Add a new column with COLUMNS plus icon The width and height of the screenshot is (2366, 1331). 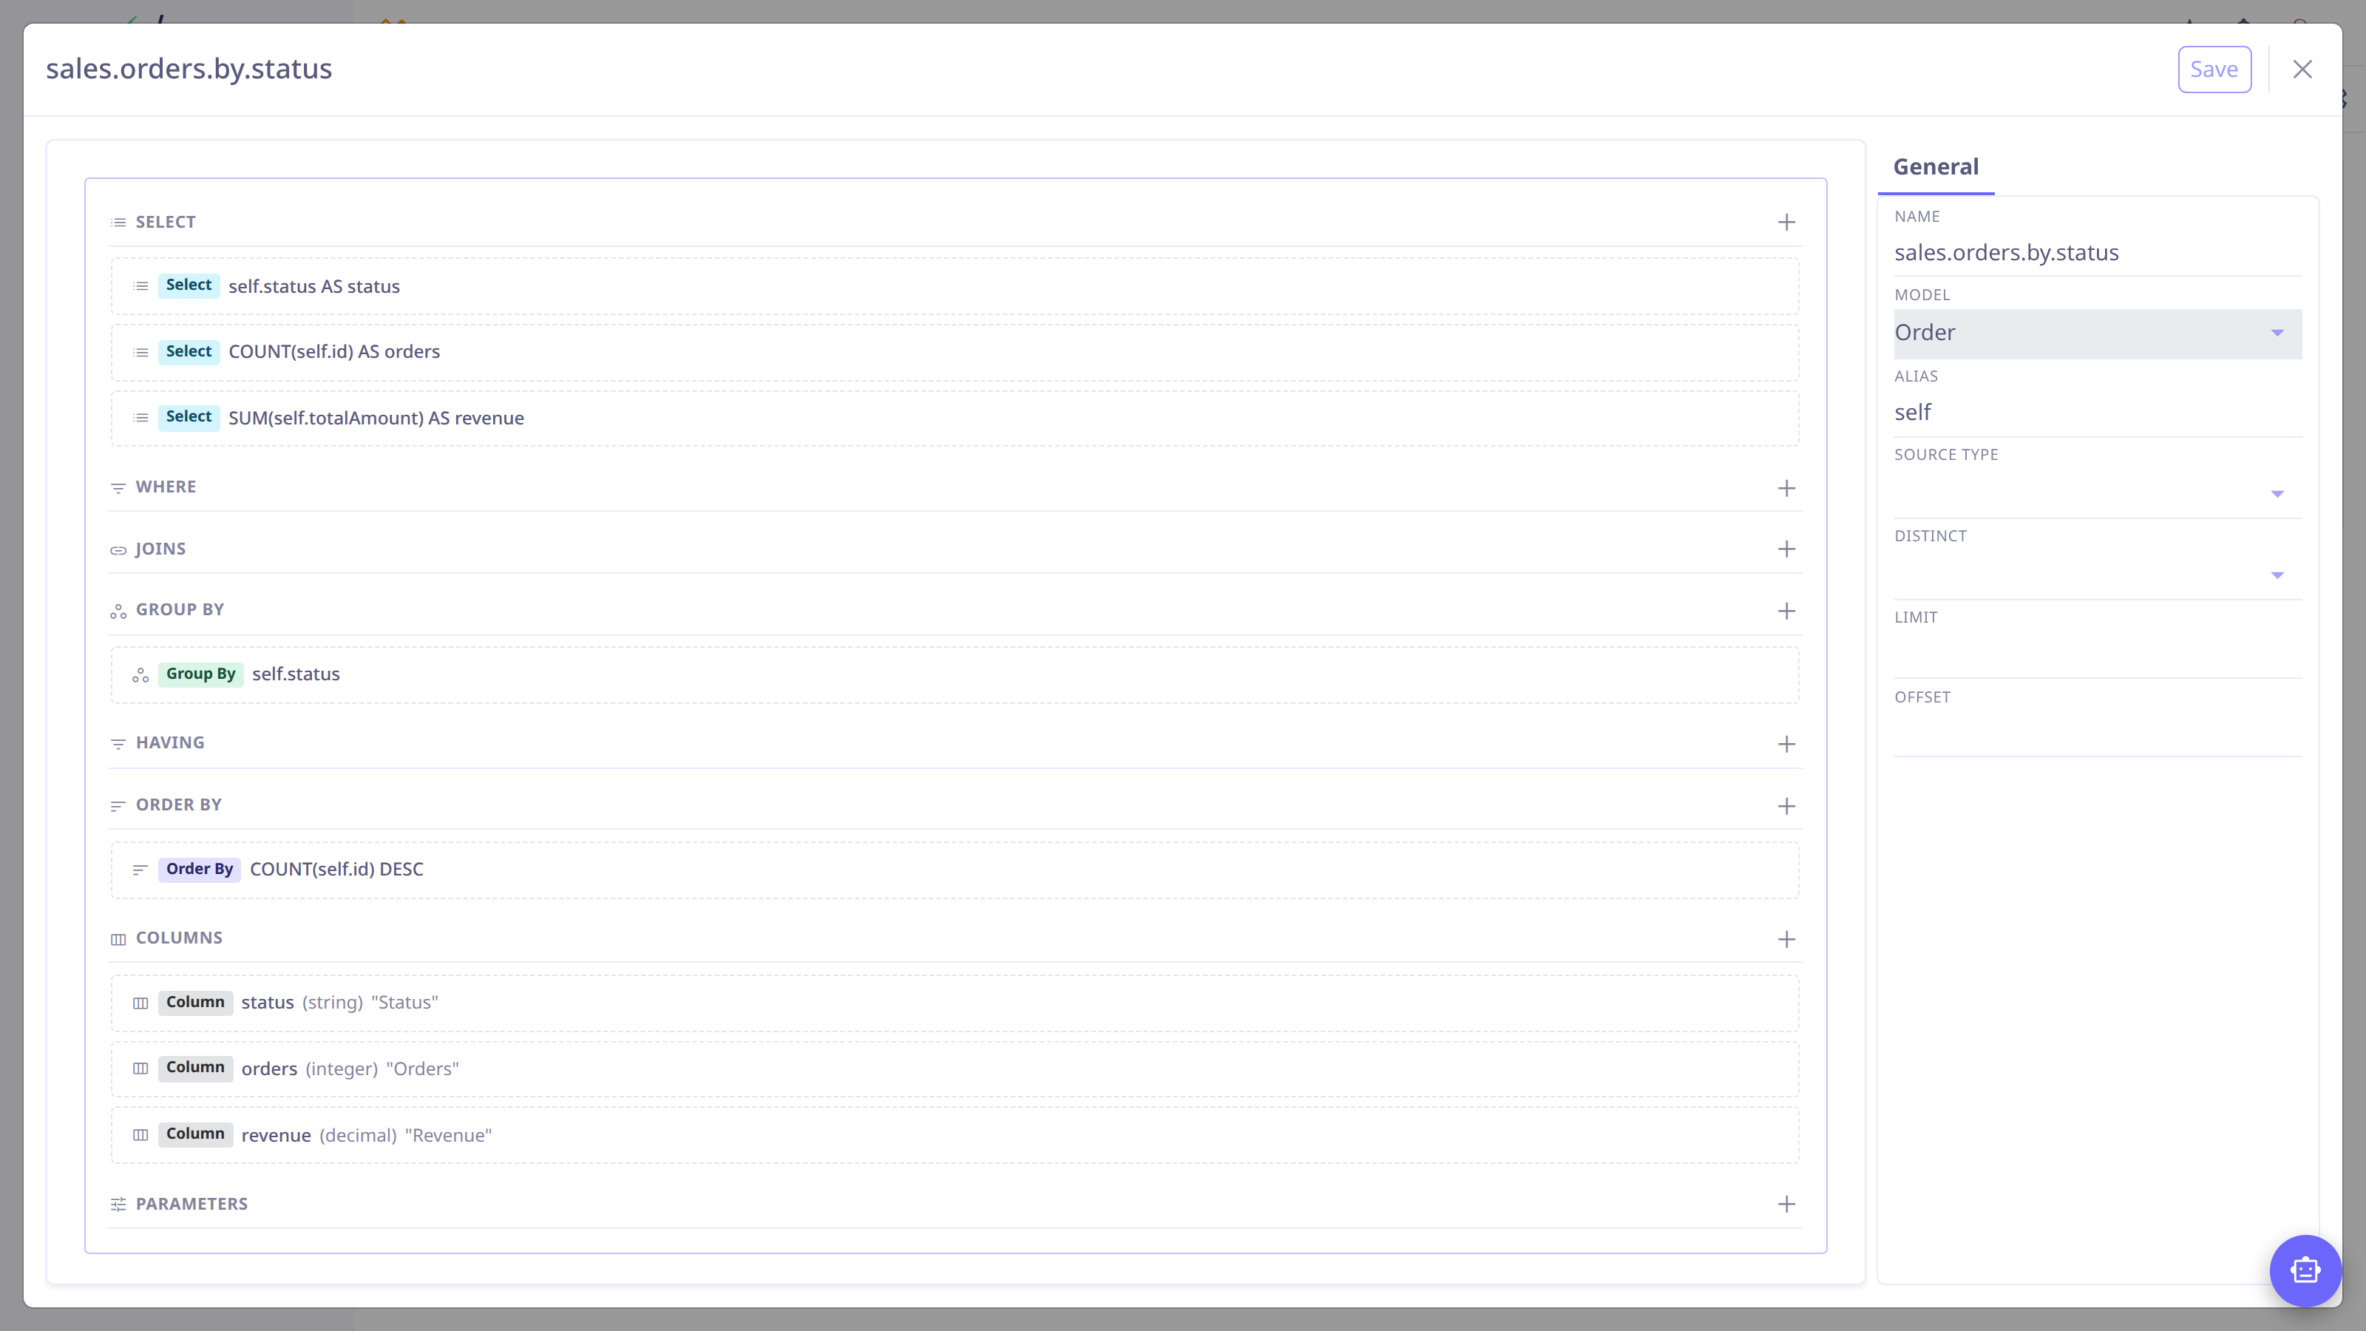[x=1786, y=939]
